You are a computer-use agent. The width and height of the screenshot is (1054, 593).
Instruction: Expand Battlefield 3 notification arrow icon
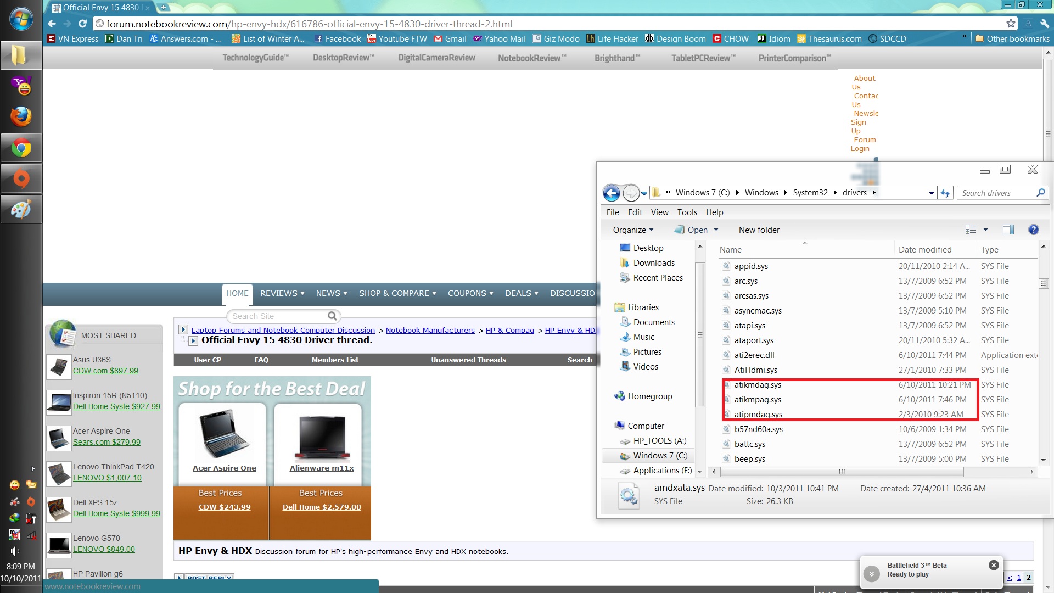coord(871,574)
